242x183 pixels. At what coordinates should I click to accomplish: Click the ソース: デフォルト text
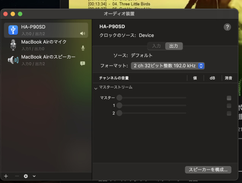[x=133, y=55]
